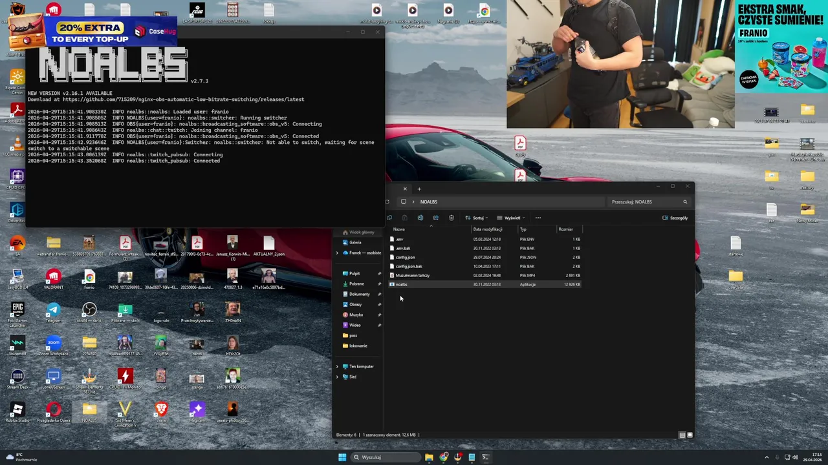The image size is (828, 465).
Task: Click the GitHub releases download link in console
Action: 183,99
